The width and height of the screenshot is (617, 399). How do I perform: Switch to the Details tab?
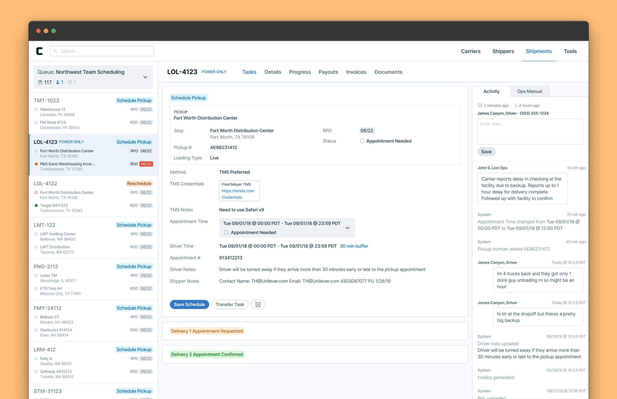click(x=273, y=72)
